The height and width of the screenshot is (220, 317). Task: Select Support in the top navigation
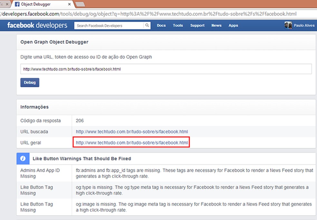tap(197, 25)
